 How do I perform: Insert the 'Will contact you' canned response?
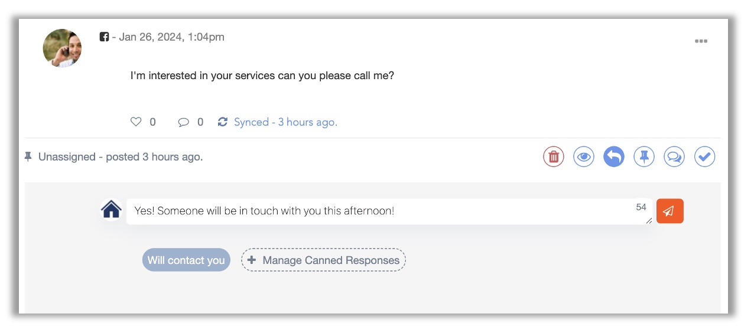tap(186, 260)
